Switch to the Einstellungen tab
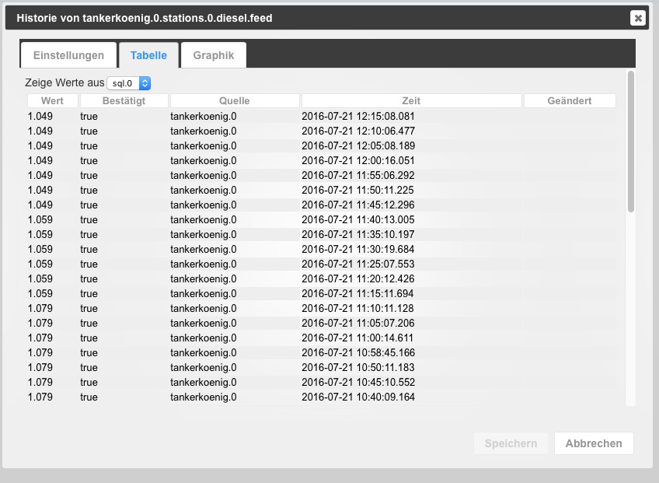Screen dimensions: 659x483 click(68, 55)
